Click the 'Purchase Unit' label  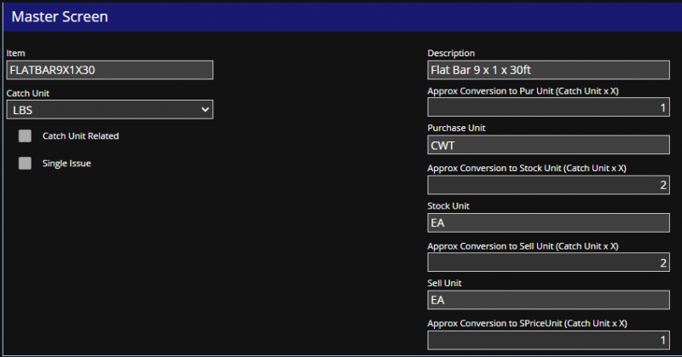coord(456,128)
